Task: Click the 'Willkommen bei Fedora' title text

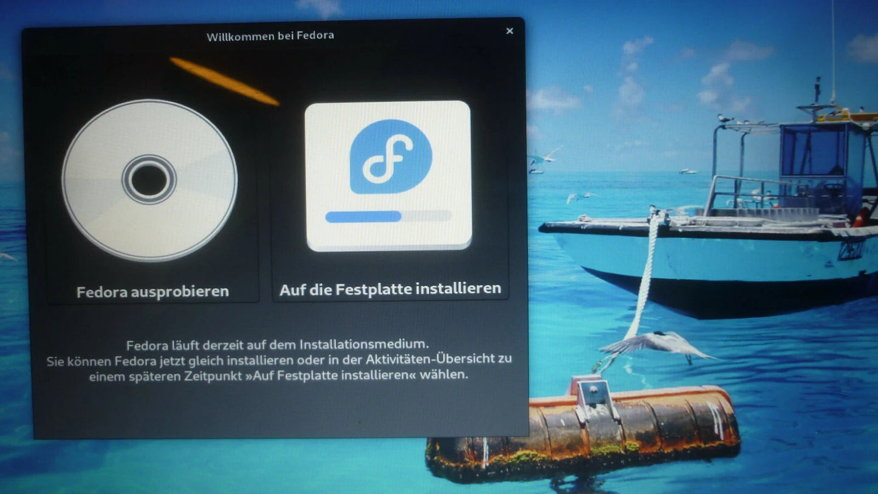Action: [x=270, y=36]
